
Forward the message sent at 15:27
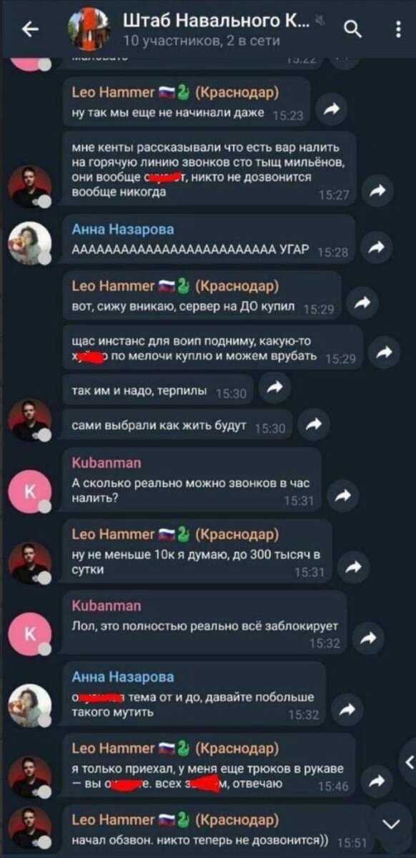tap(377, 189)
